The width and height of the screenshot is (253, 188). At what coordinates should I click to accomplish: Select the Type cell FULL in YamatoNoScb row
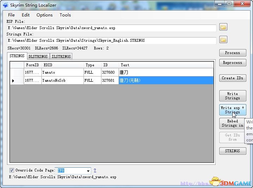click(92, 80)
